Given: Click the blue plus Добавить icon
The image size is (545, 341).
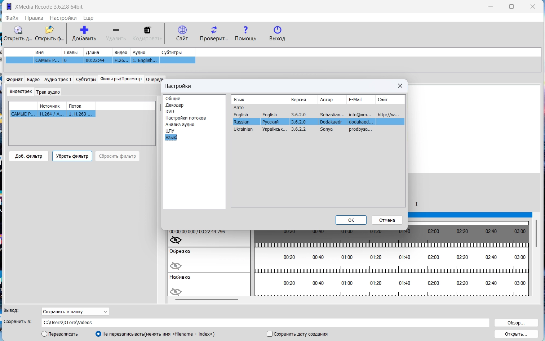Looking at the screenshot, I should point(84,30).
